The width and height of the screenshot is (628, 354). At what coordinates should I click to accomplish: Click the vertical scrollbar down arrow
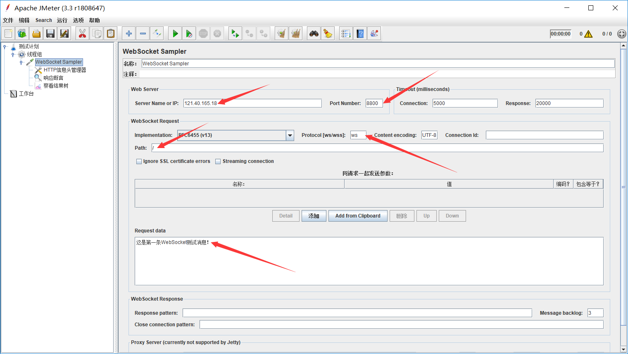[623, 349]
